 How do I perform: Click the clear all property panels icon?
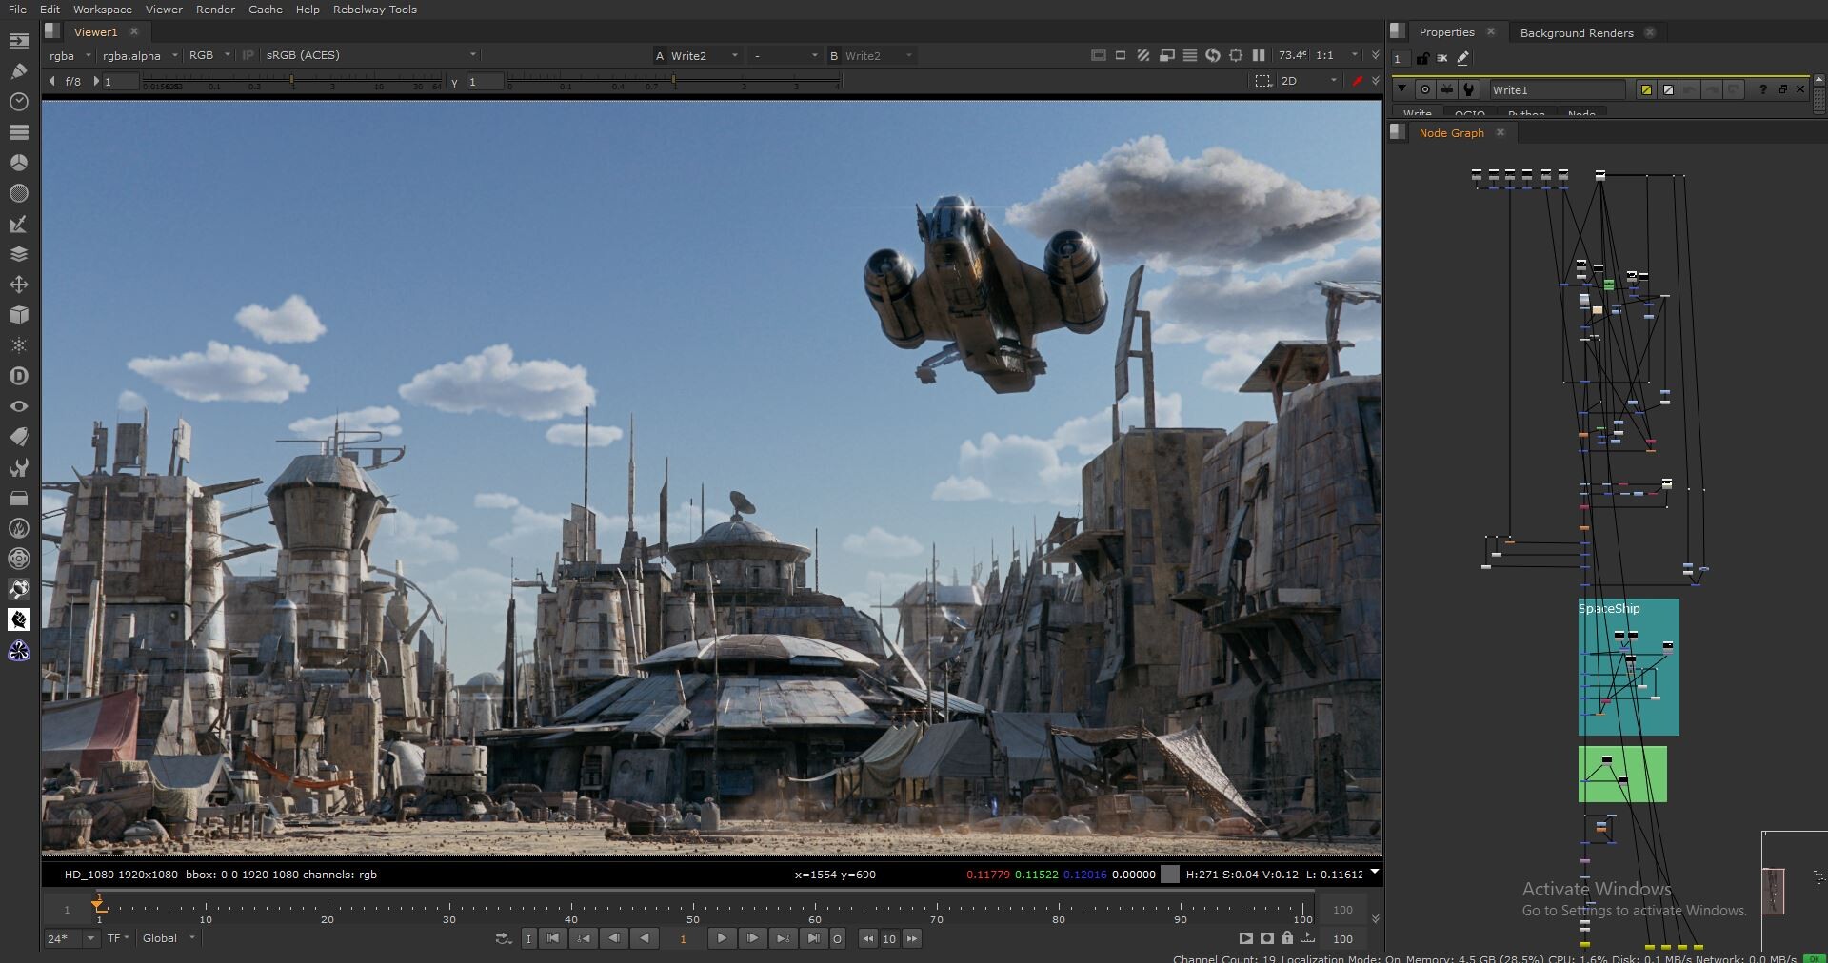1442,58
